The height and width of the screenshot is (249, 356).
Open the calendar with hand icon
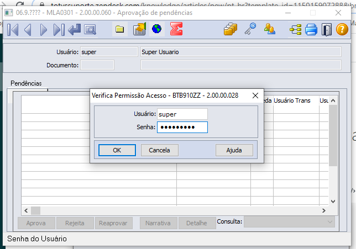pyautogui.click(x=139, y=29)
